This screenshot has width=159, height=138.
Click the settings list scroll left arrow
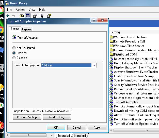[x=111, y=130]
